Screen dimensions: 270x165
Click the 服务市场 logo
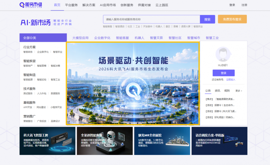tap(31, 5)
